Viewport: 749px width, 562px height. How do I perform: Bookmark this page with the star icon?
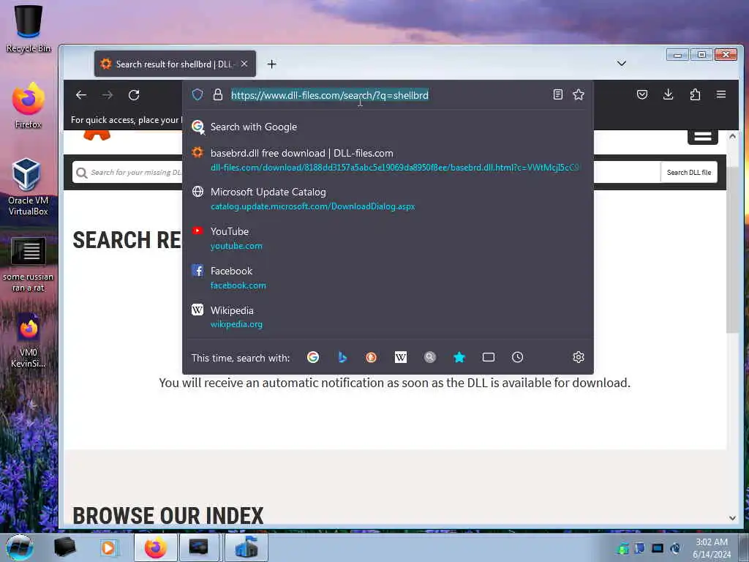click(x=579, y=94)
